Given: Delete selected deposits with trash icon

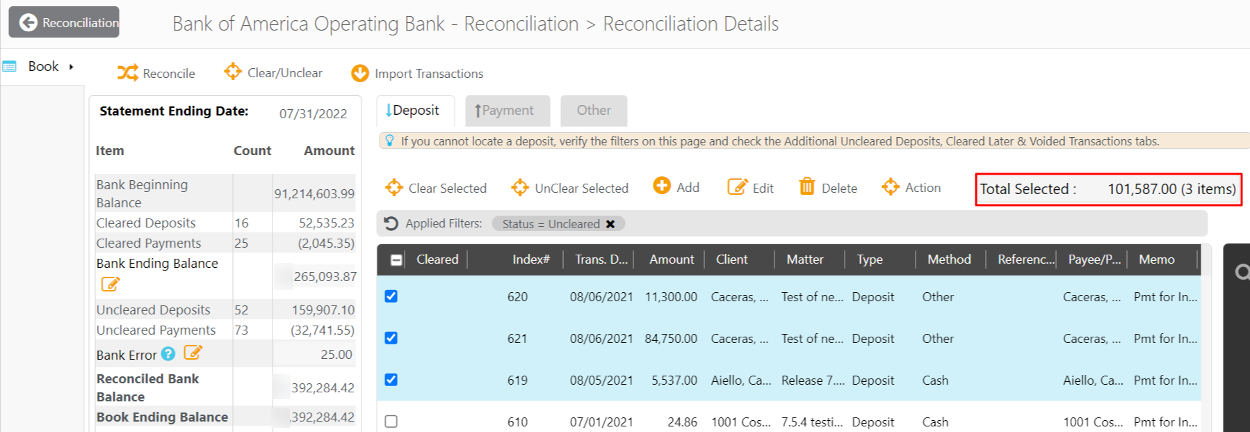Looking at the screenshot, I should [x=806, y=187].
